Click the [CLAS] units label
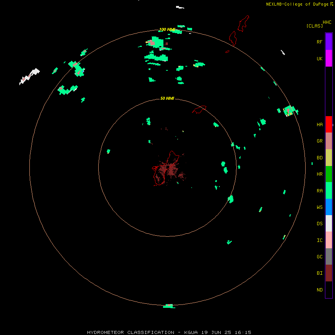This screenshot has height=335, width=335. (x=315, y=26)
